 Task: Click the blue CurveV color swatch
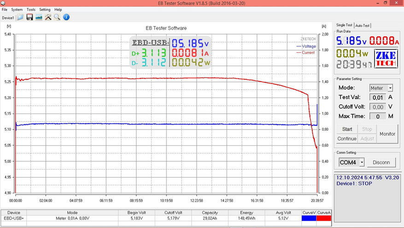coord(309,218)
